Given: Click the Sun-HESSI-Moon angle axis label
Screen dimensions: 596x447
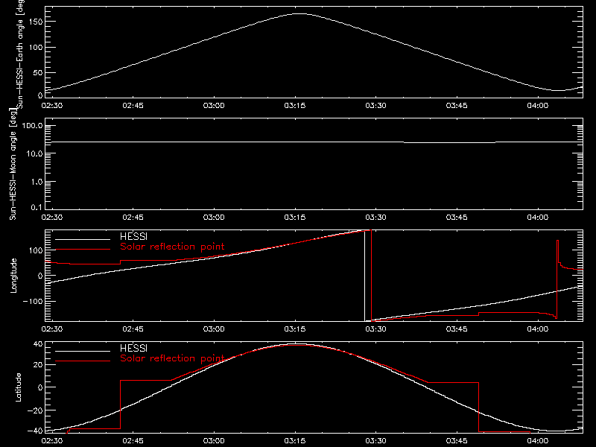Looking at the screenshot, I should click(13, 164).
